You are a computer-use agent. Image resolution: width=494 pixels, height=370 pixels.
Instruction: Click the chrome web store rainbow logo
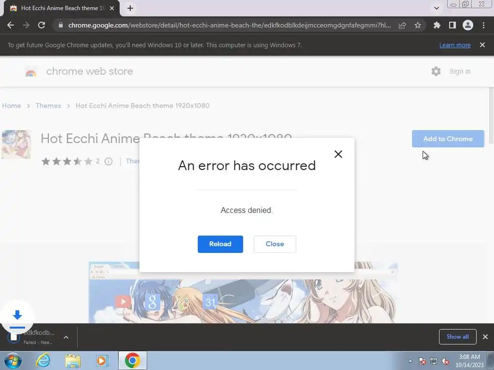31,72
